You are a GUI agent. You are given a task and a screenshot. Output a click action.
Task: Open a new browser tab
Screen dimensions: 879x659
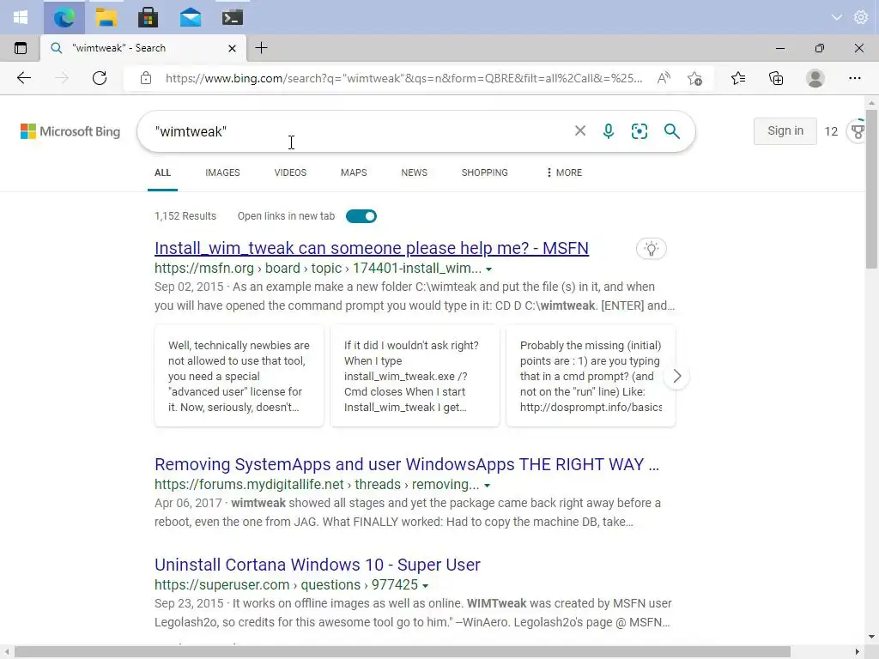261,48
